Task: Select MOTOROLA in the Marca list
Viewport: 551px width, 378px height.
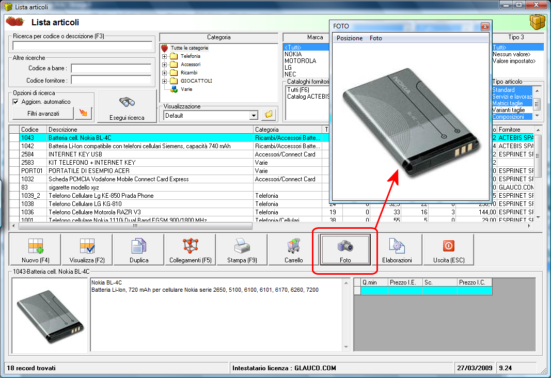Action: click(x=301, y=61)
